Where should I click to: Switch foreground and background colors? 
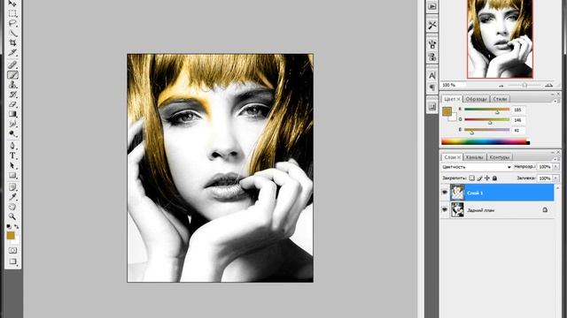16,227
